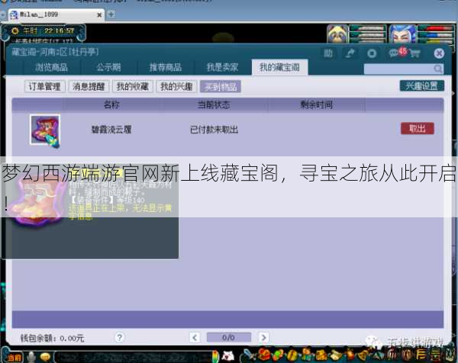Open the 助 help icon in title bar
This screenshot has height=363, width=458.
point(328,53)
